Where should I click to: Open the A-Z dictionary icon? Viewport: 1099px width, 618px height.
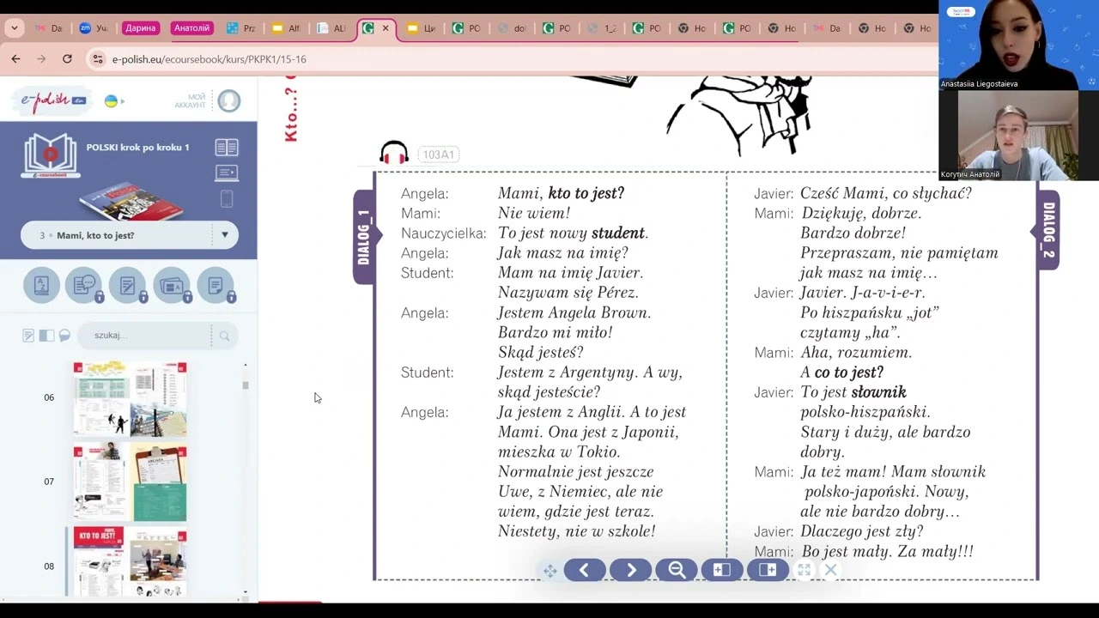click(41, 286)
